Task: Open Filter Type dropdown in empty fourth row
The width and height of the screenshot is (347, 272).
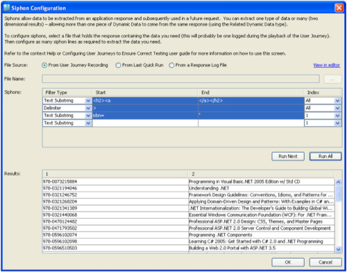Action: (x=88, y=123)
